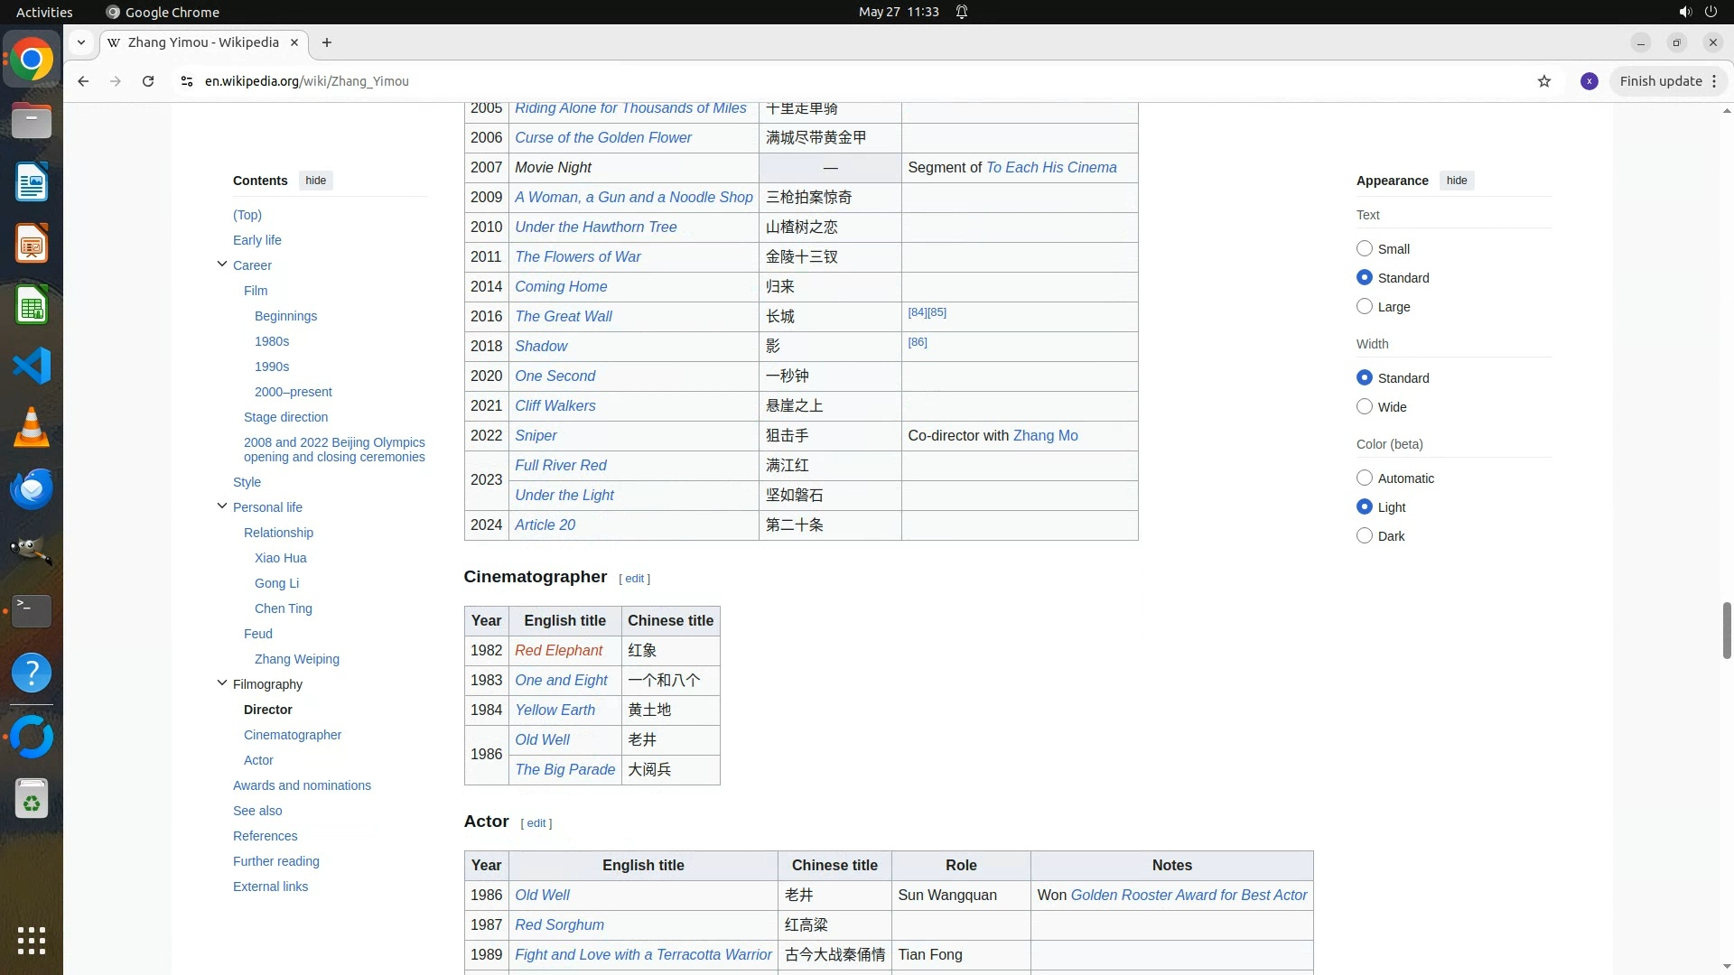1734x975 pixels.
Task: Launch Visual Studio Code from the dock
Action: coord(32,367)
